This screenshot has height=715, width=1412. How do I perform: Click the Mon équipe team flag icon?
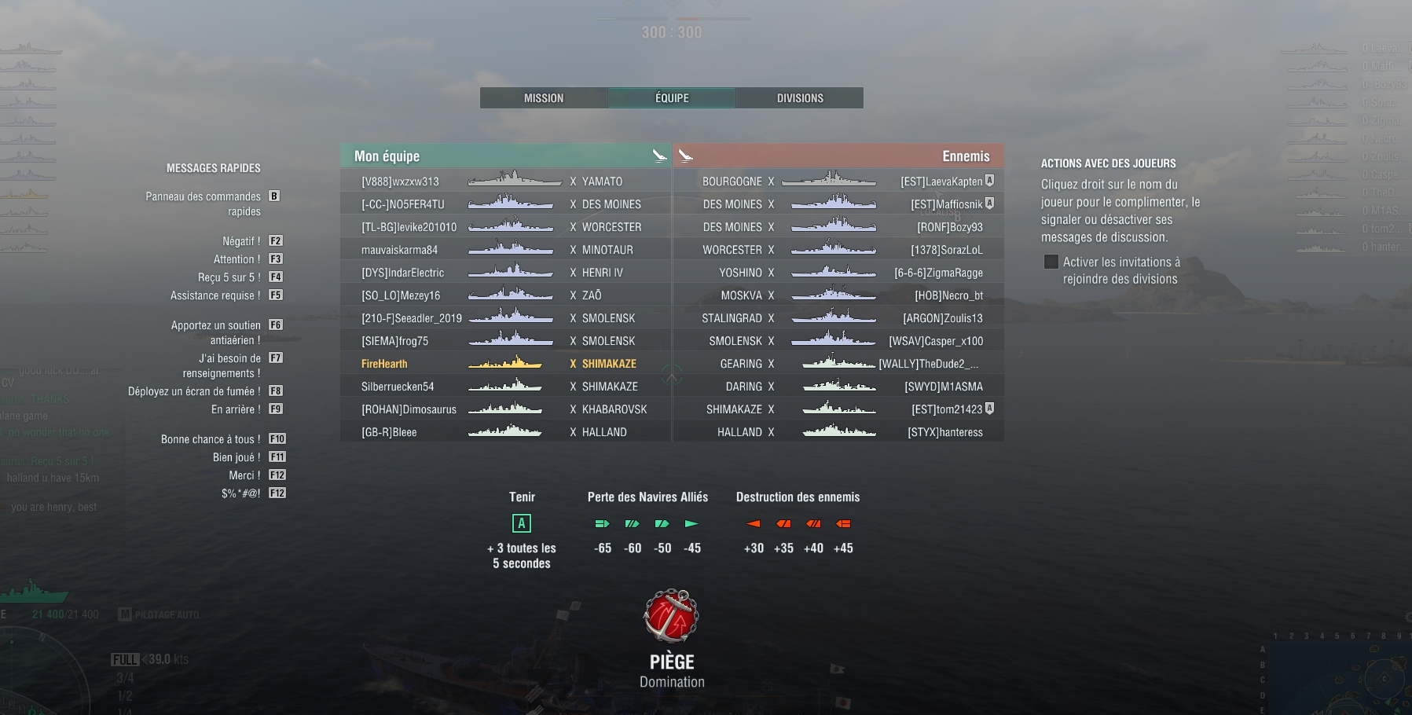(659, 156)
